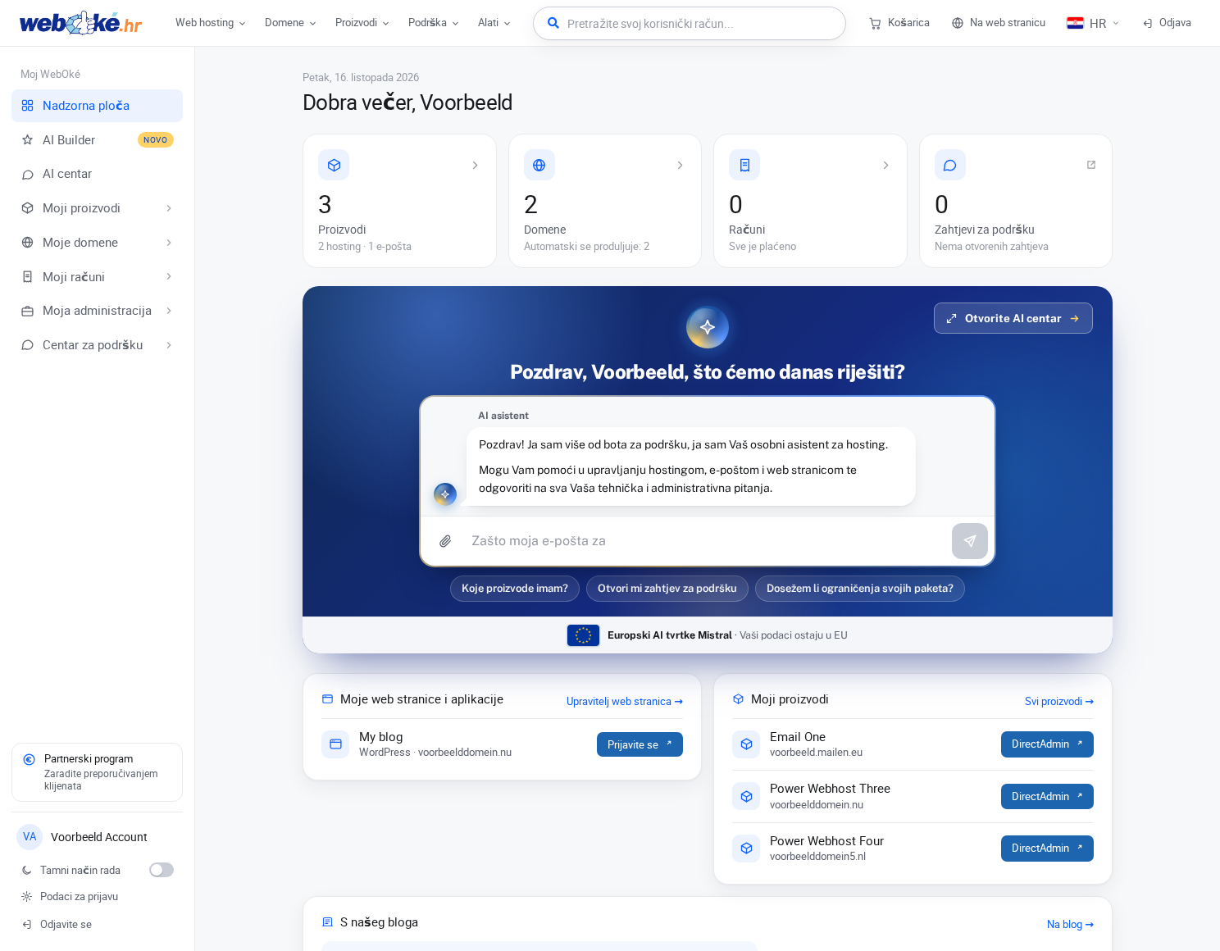The width and height of the screenshot is (1220, 951).
Task: Open Upravitelj web stranica link
Action: point(625,702)
